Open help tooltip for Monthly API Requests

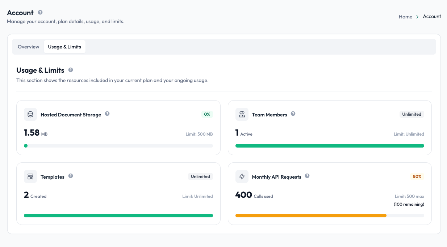point(307,176)
